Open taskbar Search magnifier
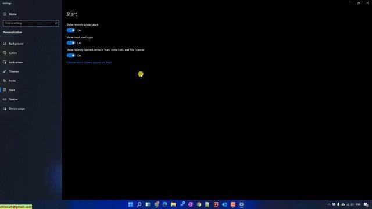The width and height of the screenshot is (372, 209). tap(139, 204)
